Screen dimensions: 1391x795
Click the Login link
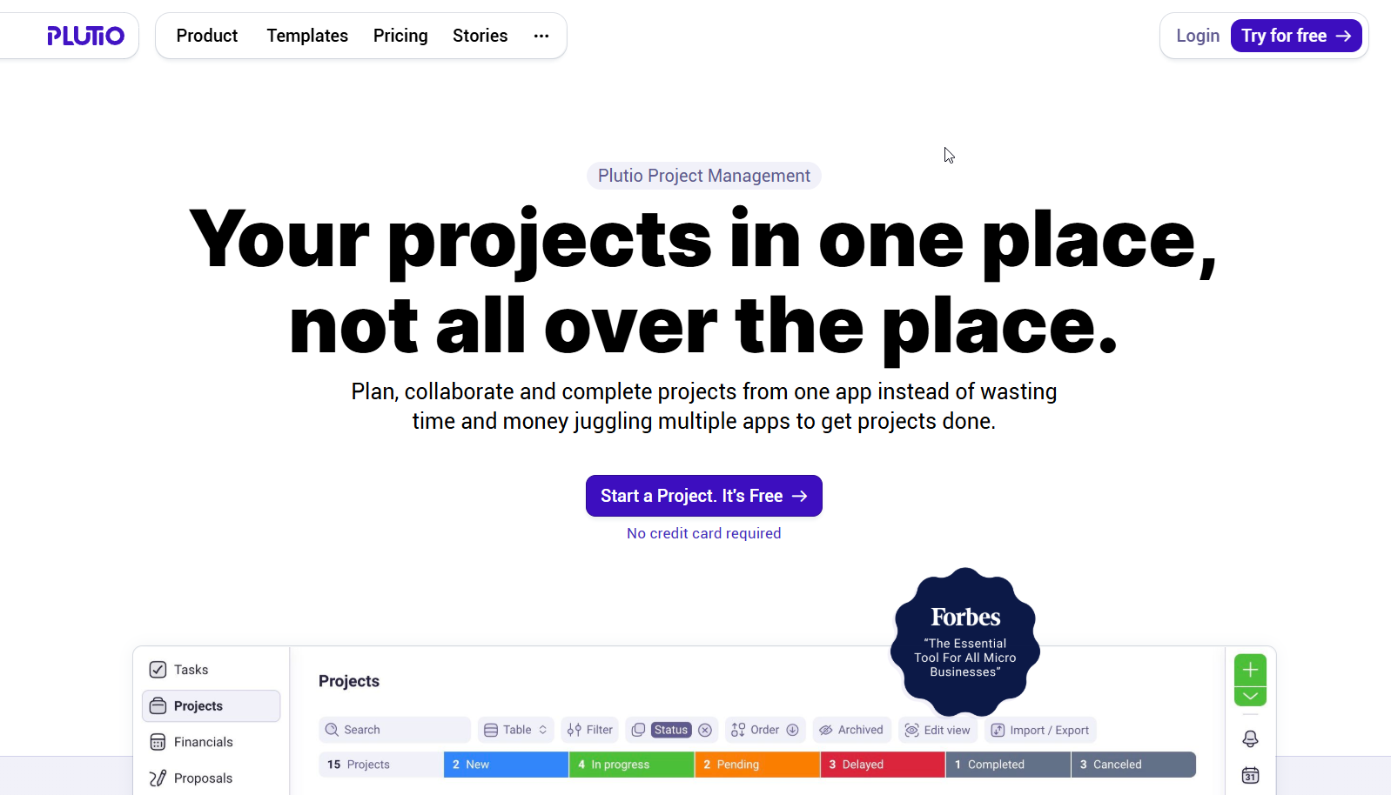coord(1198,36)
